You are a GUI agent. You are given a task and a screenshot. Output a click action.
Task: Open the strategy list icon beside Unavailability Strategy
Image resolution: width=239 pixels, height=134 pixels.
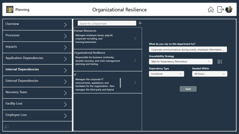click(220, 62)
